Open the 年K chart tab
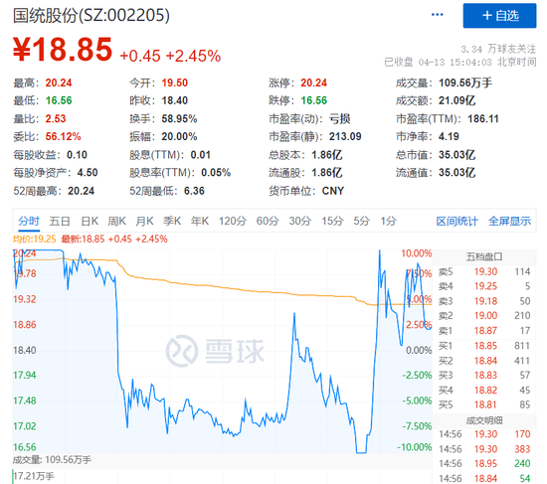Viewport: 547px width, 484px height. [x=200, y=221]
